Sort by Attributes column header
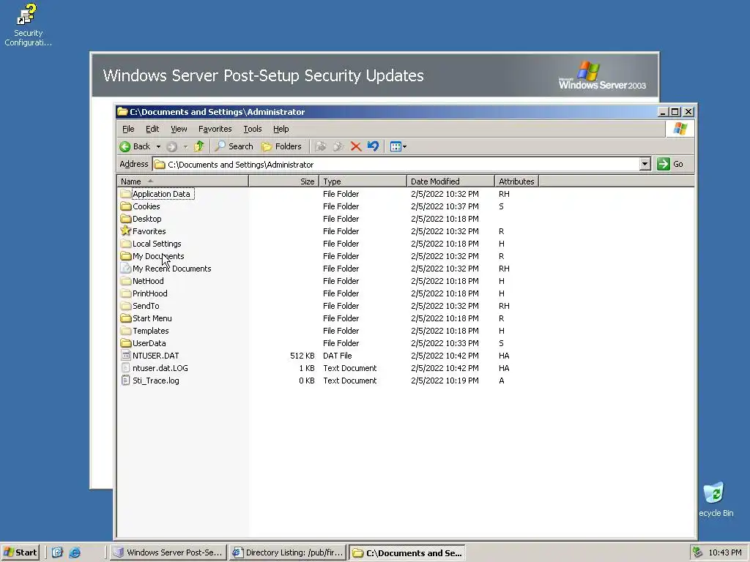This screenshot has height=562, width=750. 516,181
